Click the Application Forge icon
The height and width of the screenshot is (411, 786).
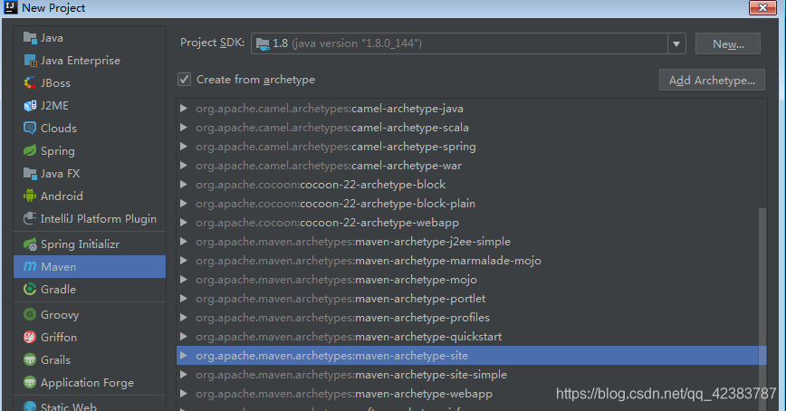click(x=30, y=382)
